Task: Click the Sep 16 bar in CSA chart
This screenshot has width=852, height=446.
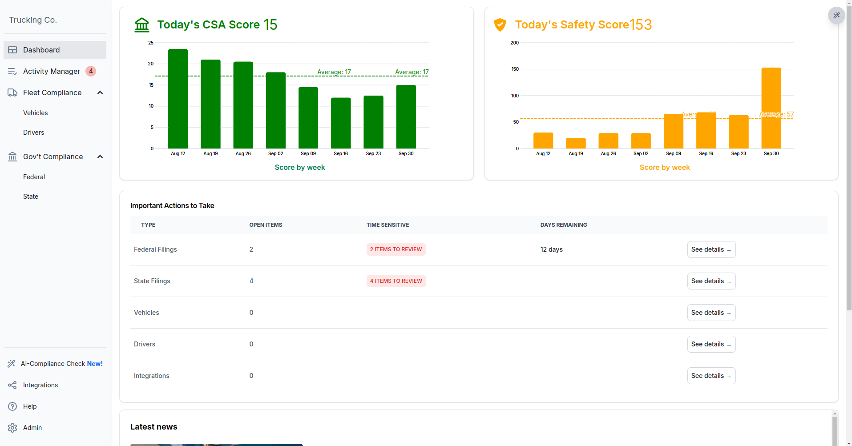Action: tap(341, 123)
